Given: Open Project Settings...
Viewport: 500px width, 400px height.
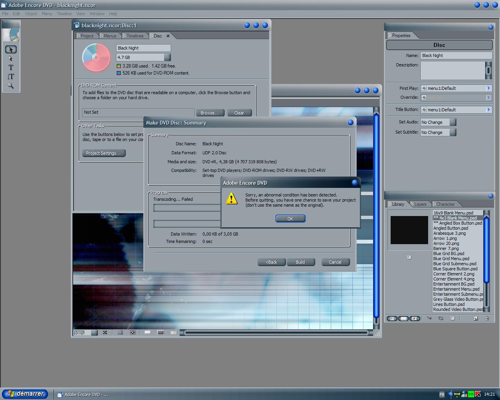Looking at the screenshot, I should pos(104,153).
